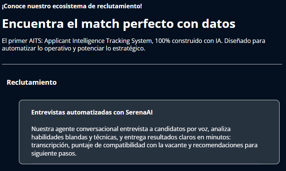Click "potenciar lo estratégico" in the intro paragraph
286x171 pixels.
coord(111,48)
